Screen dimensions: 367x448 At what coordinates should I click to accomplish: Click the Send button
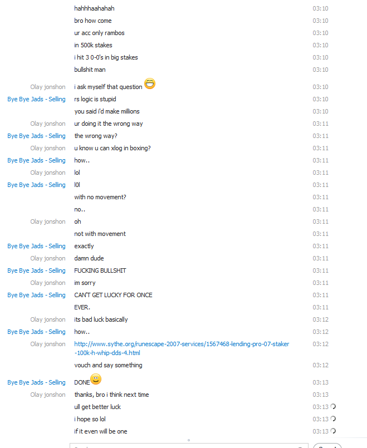click(x=327, y=446)
